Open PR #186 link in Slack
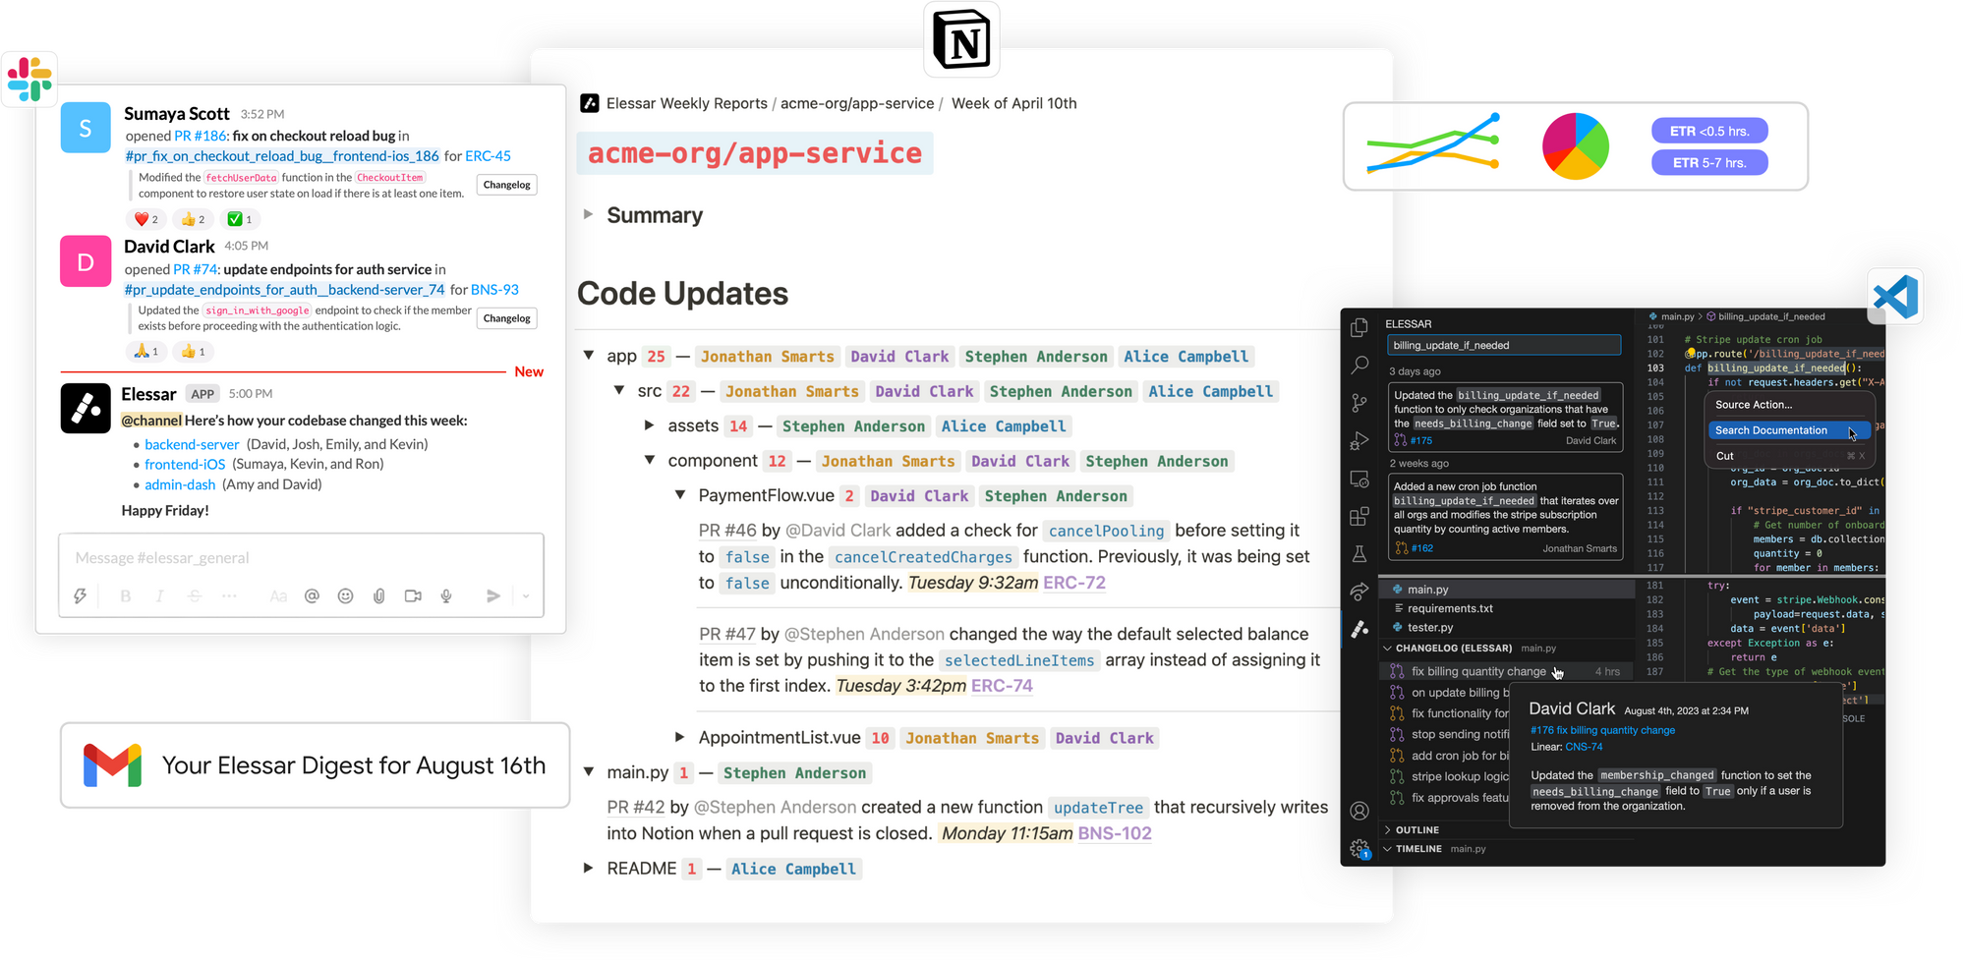 201,136
